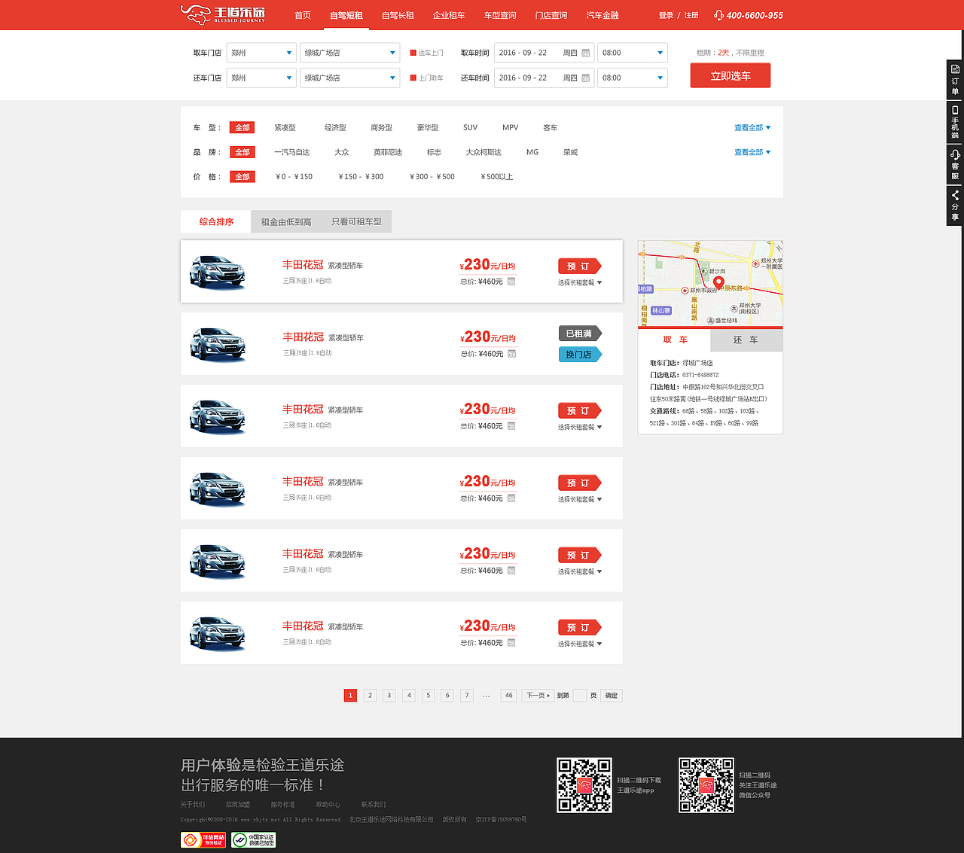Open 关于我们 footer link
The image size is (964, 853).
coord(193,804)
